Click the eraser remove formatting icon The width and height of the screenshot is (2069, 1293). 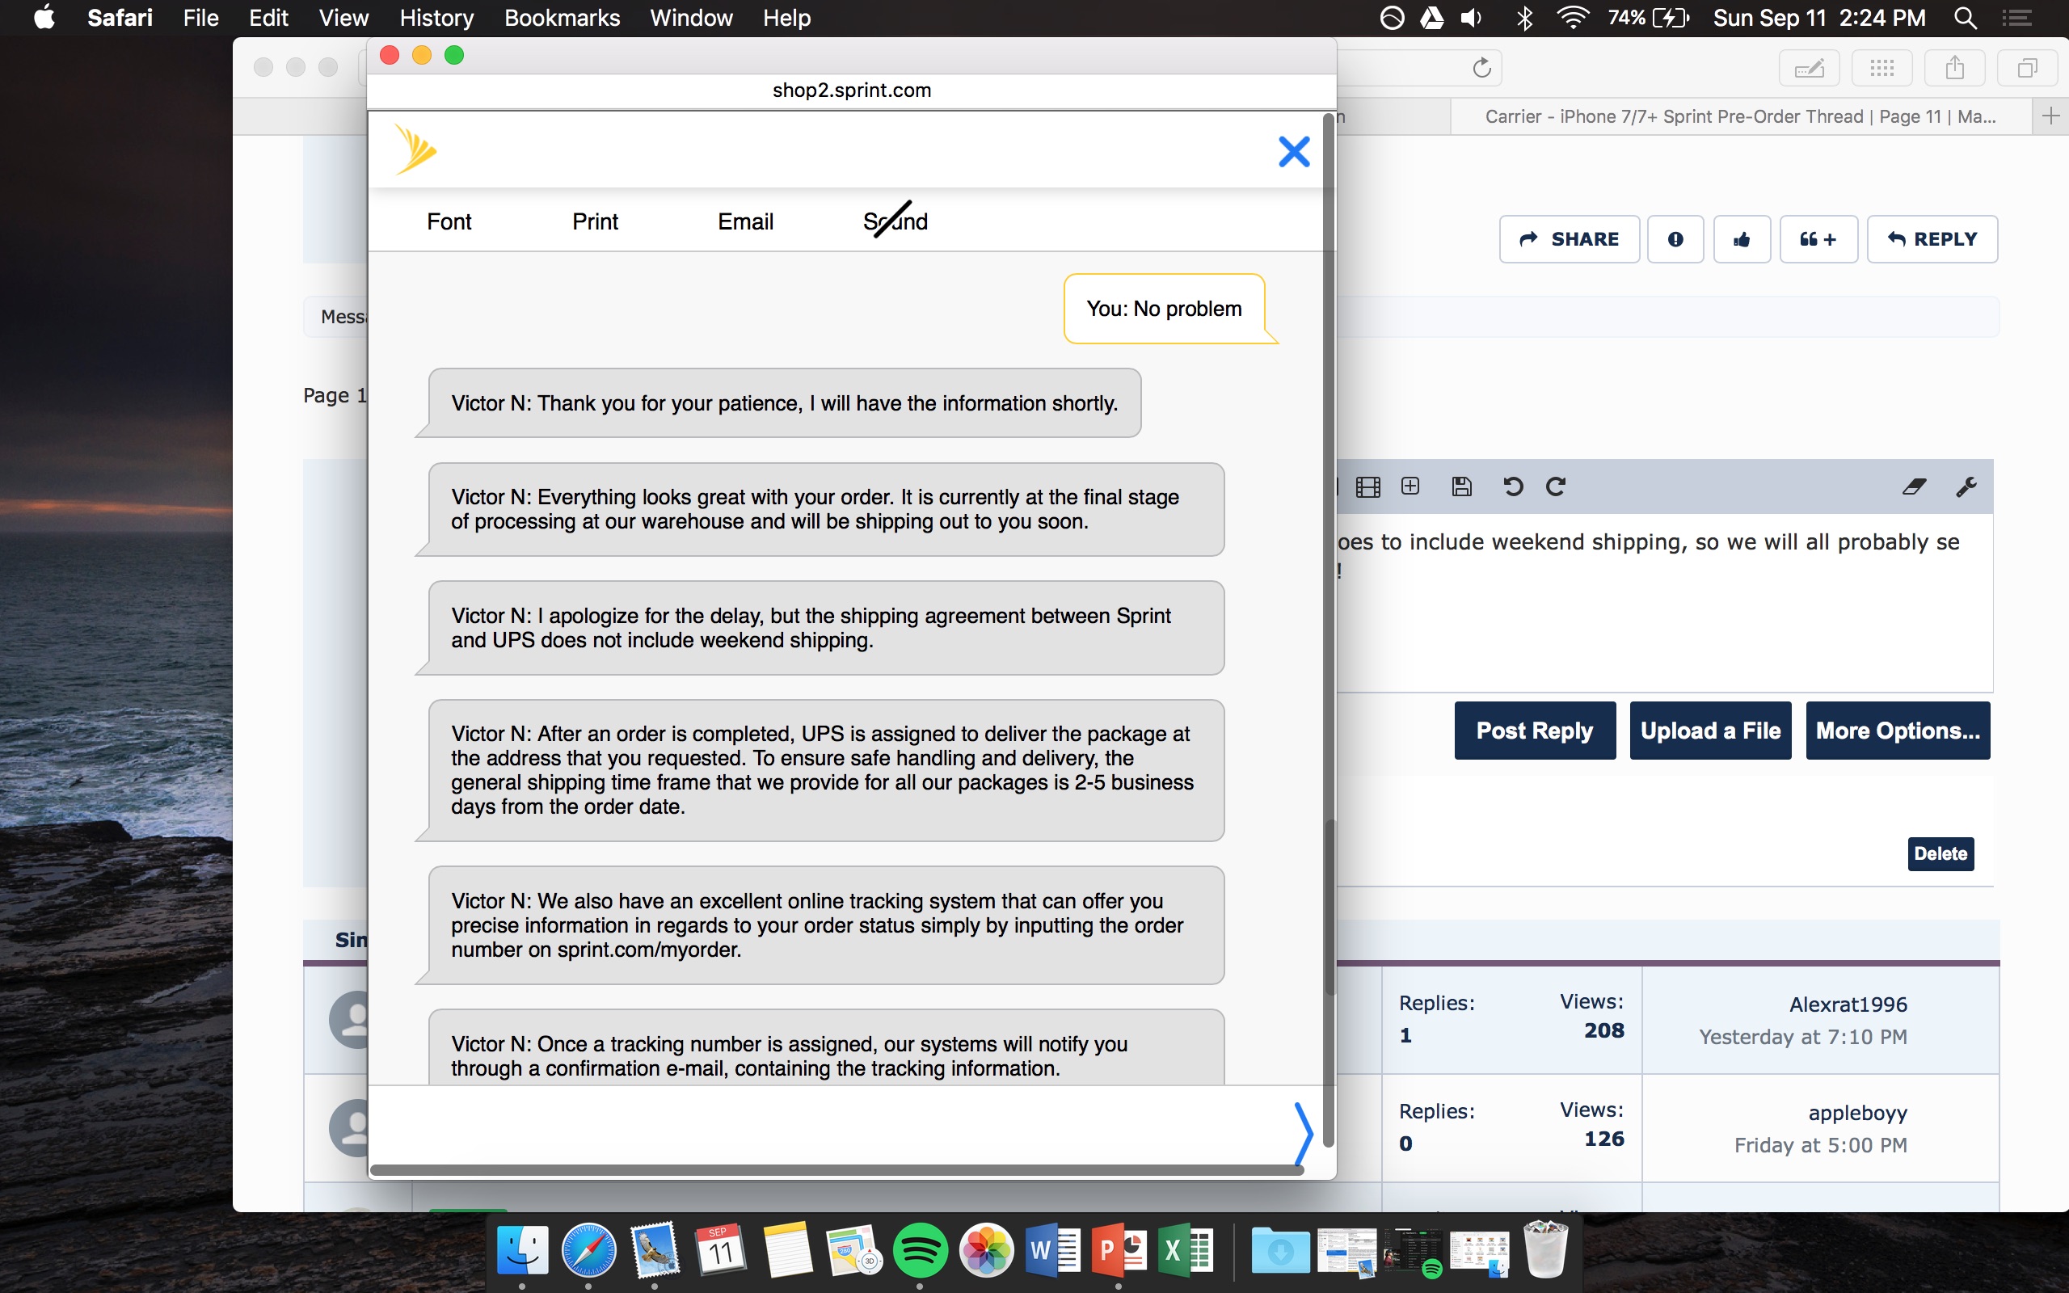[x=1913, y=486]
